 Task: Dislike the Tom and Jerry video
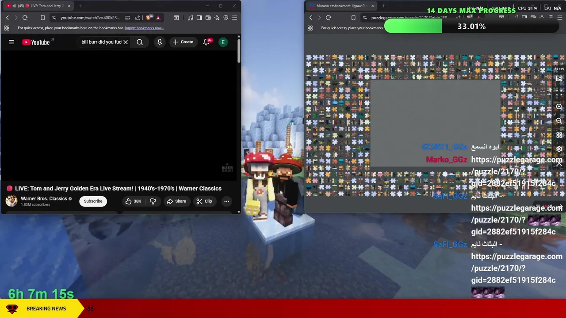point(153,201)
